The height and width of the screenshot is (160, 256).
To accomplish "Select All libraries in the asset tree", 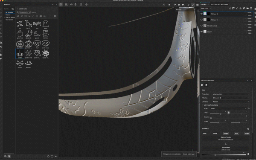I will [x=9, y=12].
